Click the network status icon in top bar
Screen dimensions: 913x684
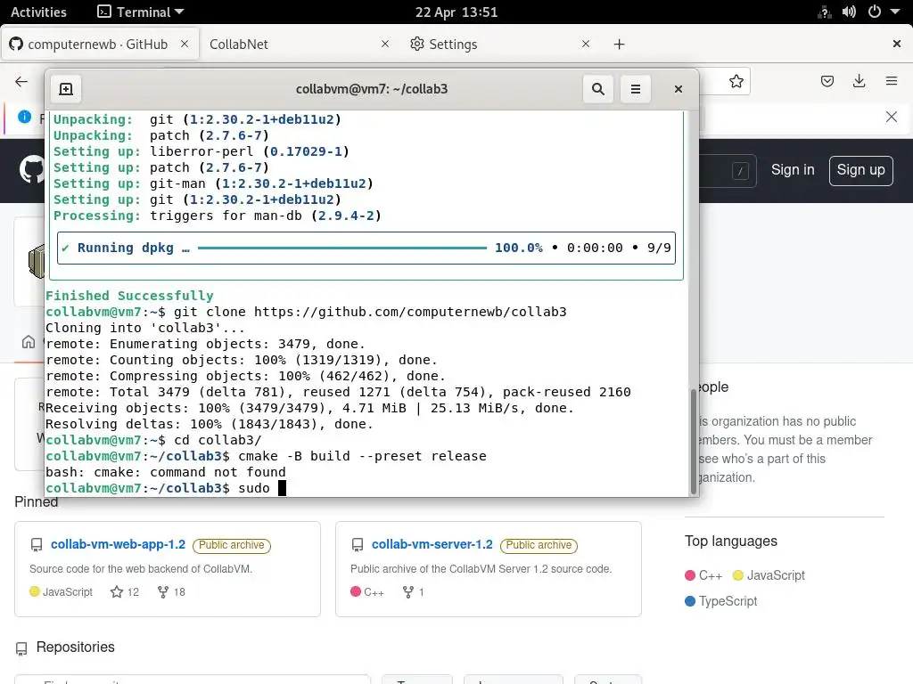click(x=825, y=12)
